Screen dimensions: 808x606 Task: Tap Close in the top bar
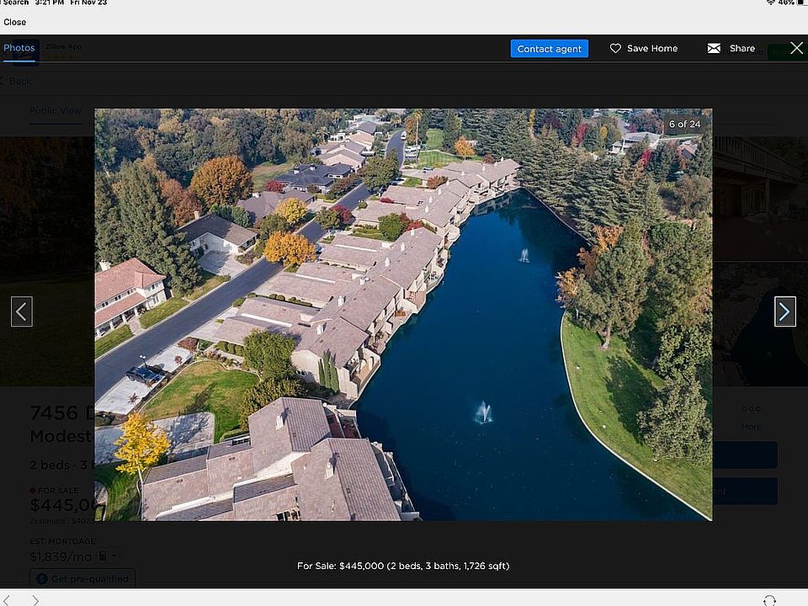[15, 22]
